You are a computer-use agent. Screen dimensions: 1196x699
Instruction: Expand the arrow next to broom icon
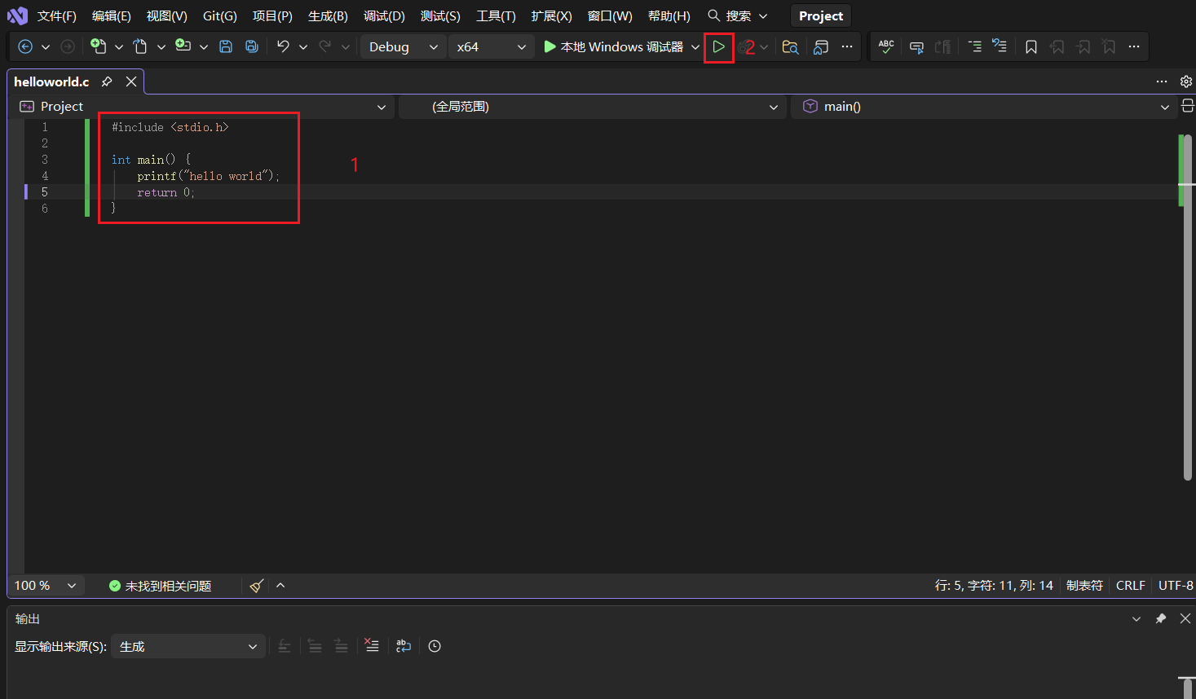(280, 586)
